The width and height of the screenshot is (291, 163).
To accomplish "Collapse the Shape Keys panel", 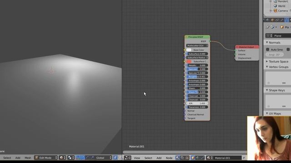I will [267, 90].
